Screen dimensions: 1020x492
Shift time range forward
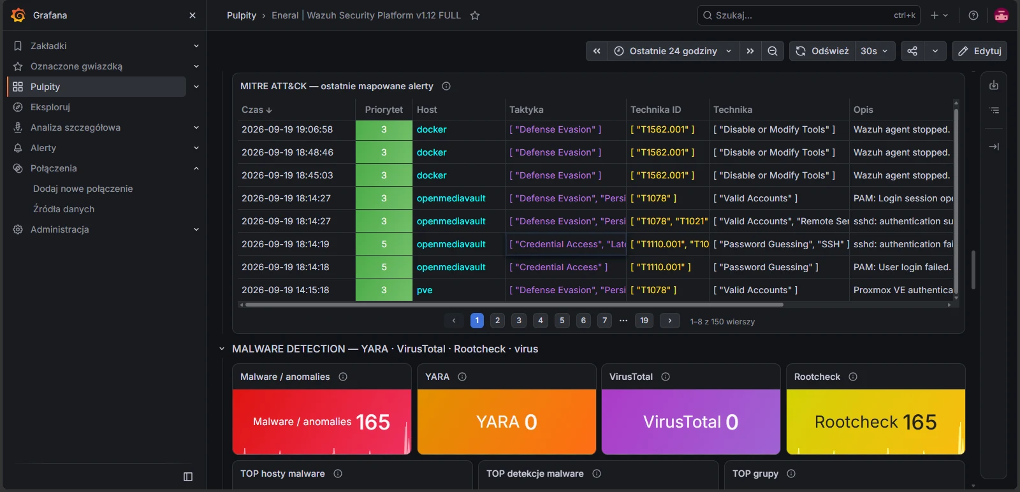tap(750, 51)
